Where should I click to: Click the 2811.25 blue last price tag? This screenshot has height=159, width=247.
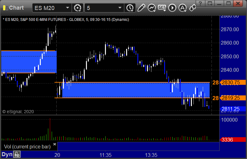233,109
